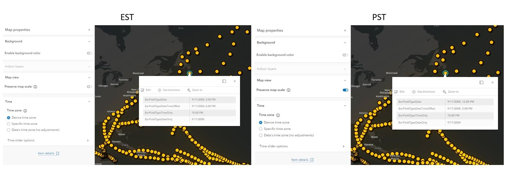Turn off Preserve map scale in PST panel
The height and width of the screenshot is (179, 506).
pos(345,90)
